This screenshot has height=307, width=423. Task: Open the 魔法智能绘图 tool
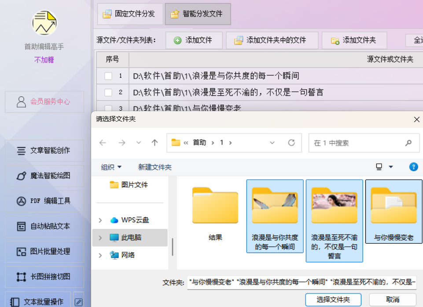point(44,176)
